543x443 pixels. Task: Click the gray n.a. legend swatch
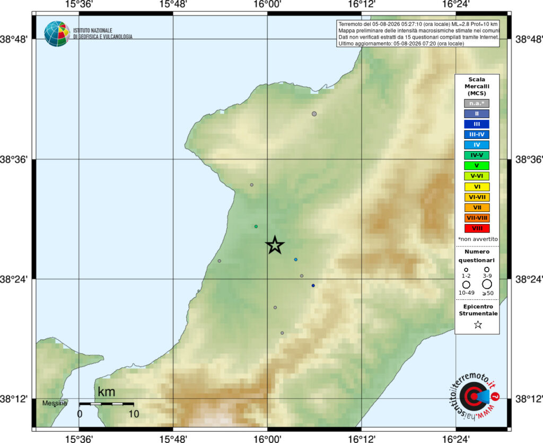(x=477, y=103)
